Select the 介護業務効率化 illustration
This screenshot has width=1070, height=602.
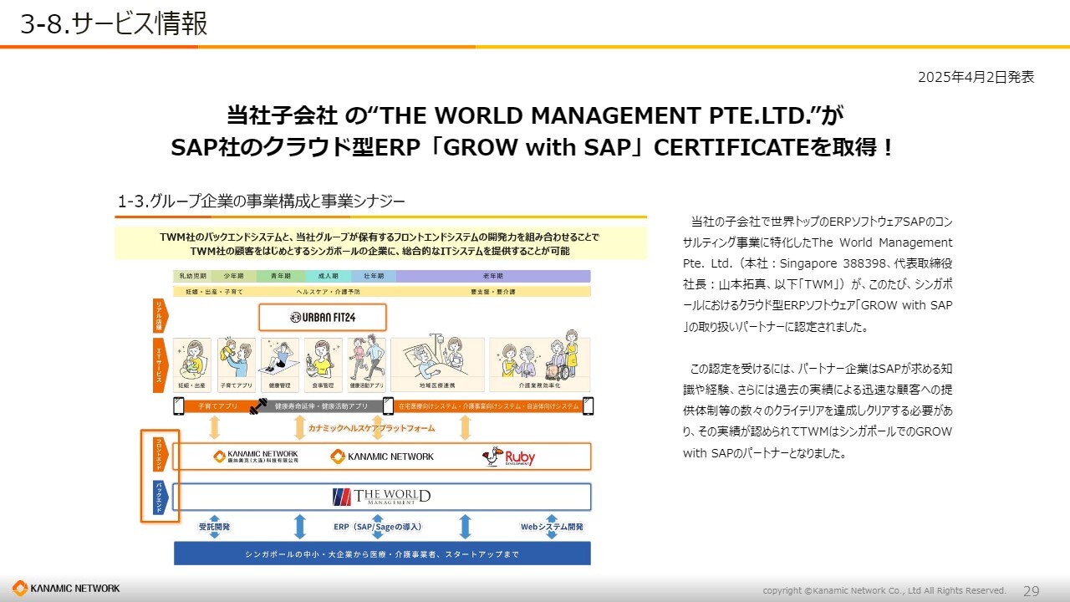539,364
